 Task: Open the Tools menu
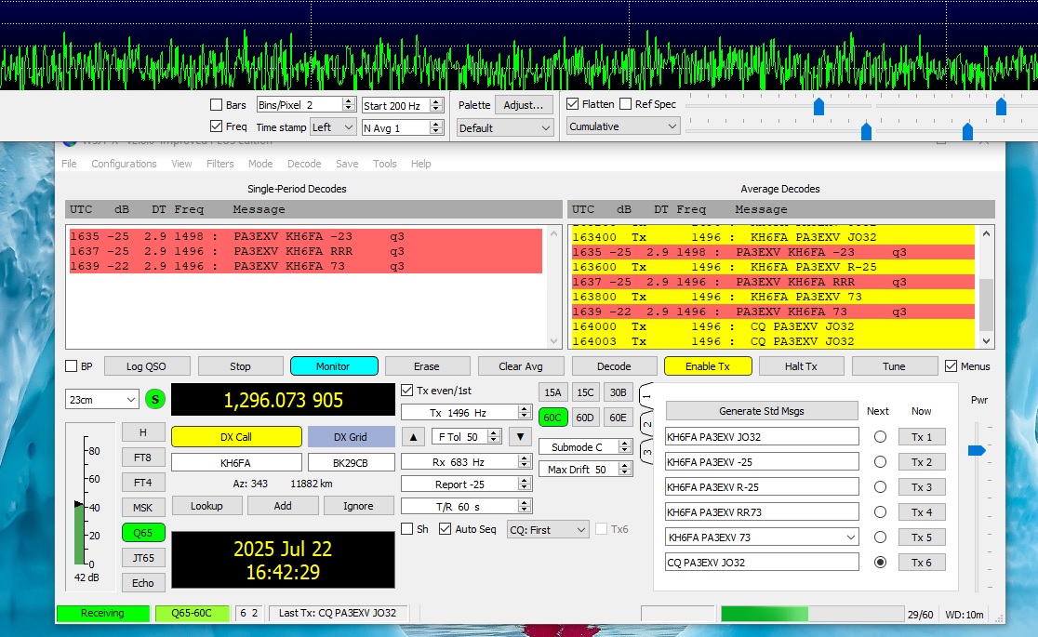[x=384, y=164]
